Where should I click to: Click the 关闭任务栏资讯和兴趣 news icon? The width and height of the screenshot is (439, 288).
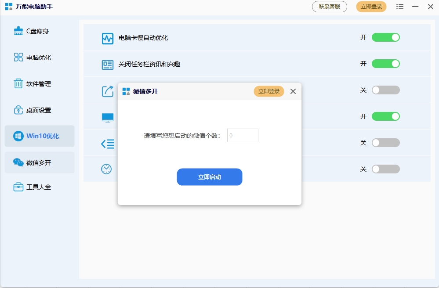pos(107,65)
